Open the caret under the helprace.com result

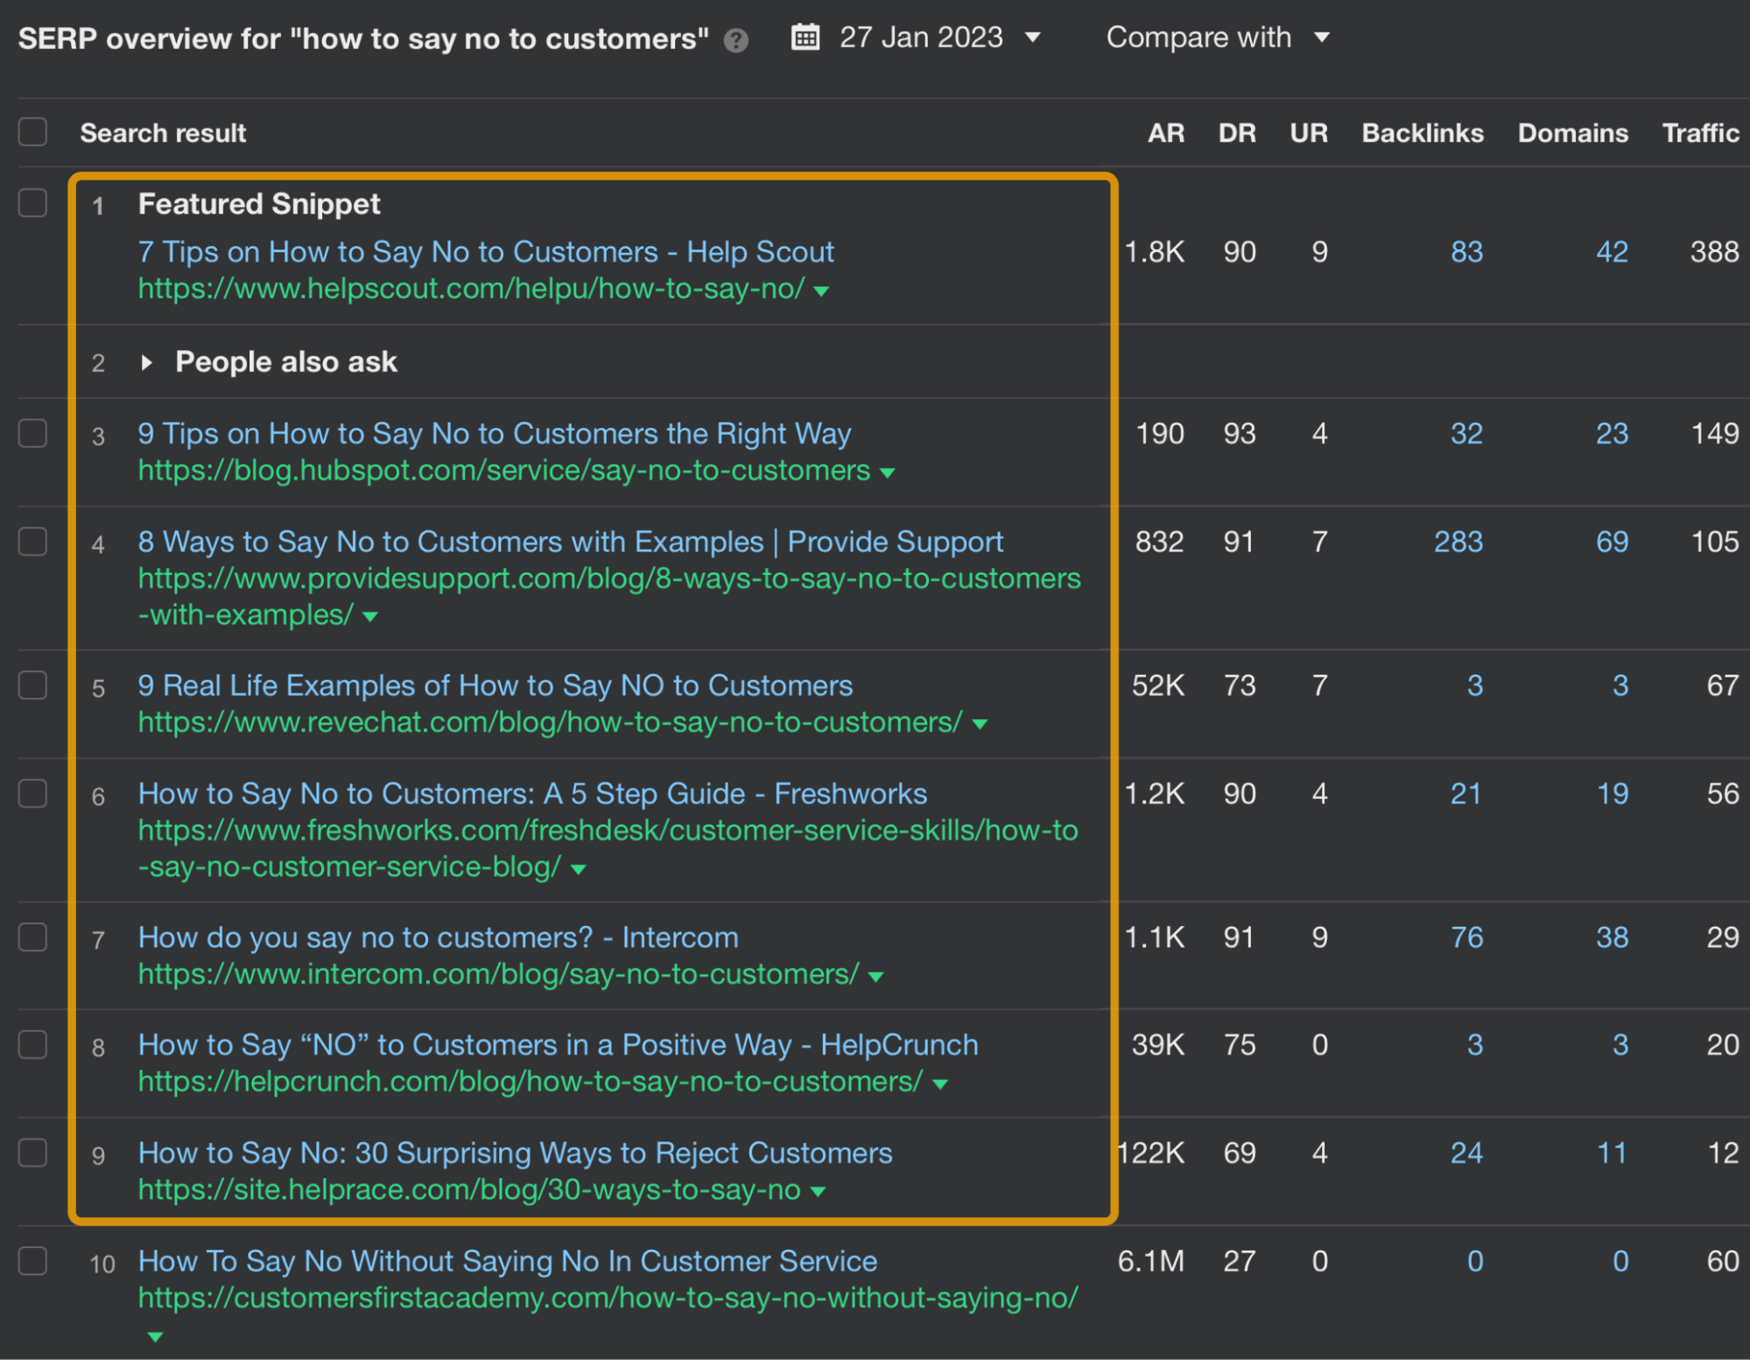point(818,1190)
